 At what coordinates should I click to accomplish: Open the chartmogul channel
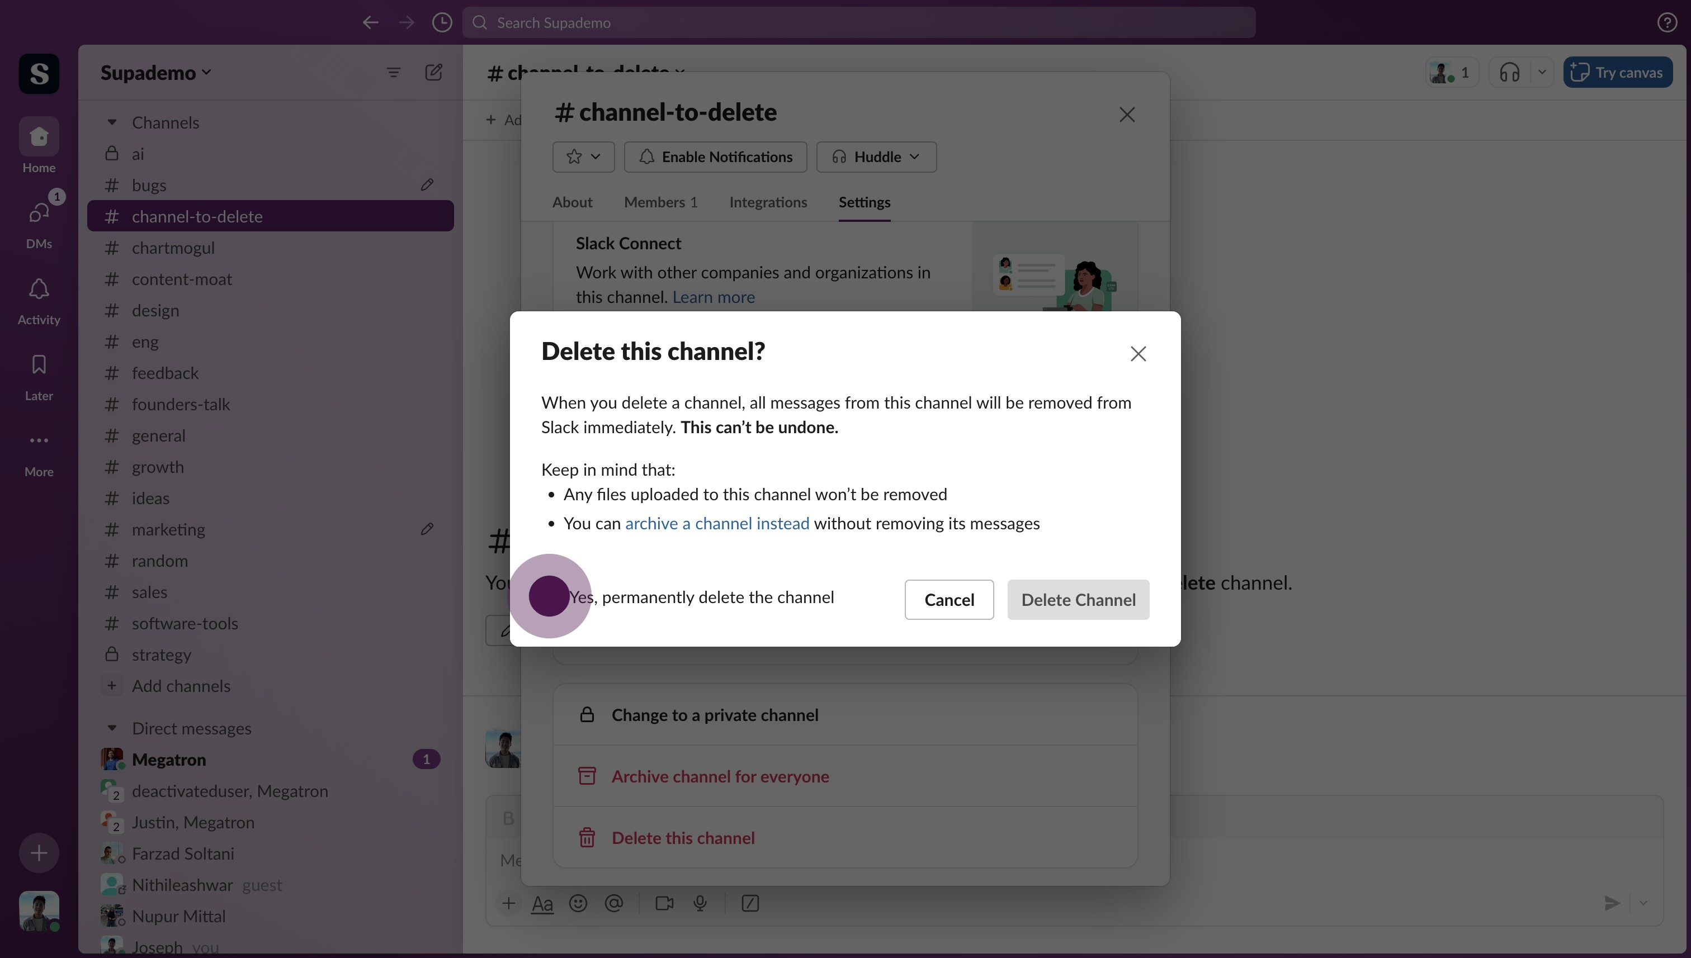click(x=270, y=248)
